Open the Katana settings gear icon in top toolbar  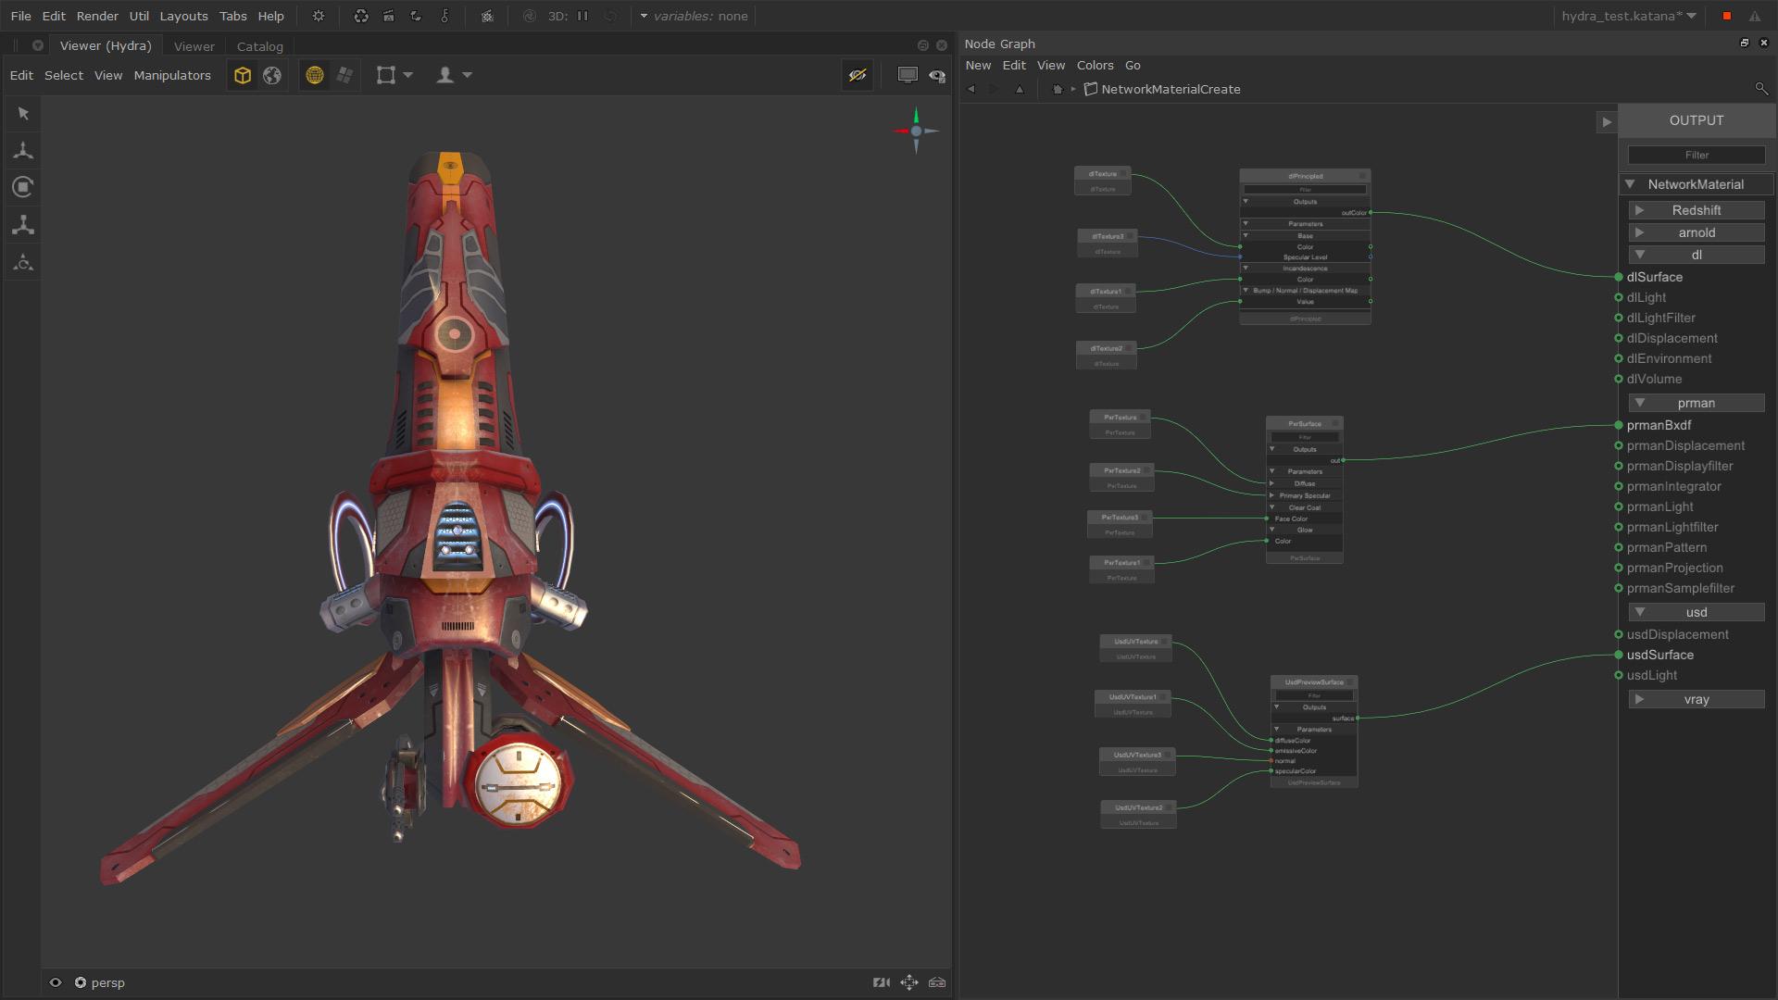[318, 16]
